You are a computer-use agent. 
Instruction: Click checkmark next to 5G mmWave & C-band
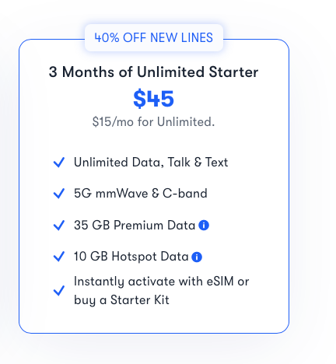click(x=59, y=194)
